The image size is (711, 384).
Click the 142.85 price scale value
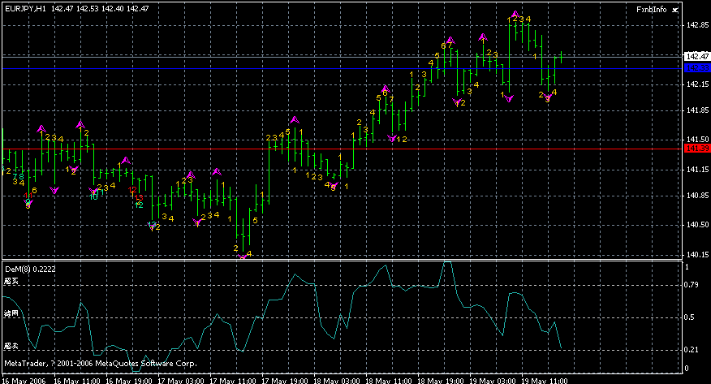point(697,25)
